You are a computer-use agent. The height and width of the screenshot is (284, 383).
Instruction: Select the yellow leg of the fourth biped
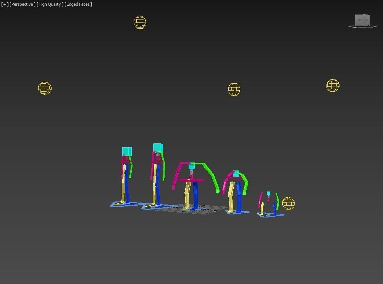(231, 197)
